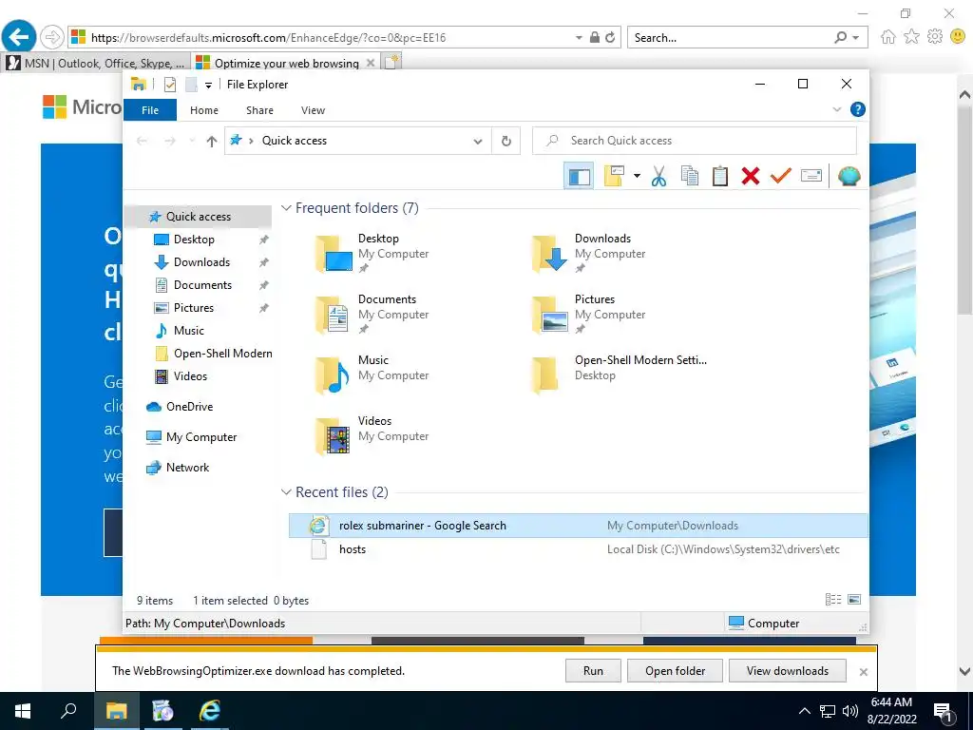Select the Videos frequent folder icon

[x=334, y=435]
